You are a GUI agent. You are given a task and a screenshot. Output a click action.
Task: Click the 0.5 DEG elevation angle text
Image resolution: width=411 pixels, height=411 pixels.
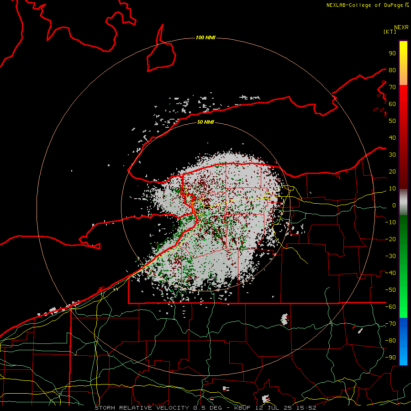tap(207, 408)
